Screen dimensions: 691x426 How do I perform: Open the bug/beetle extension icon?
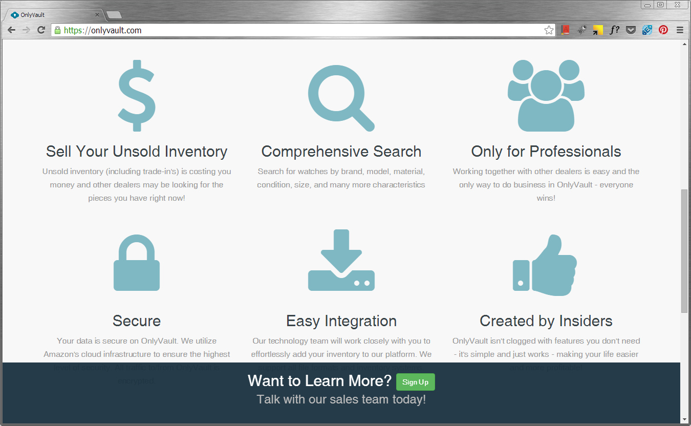click(x=581, y=30)
